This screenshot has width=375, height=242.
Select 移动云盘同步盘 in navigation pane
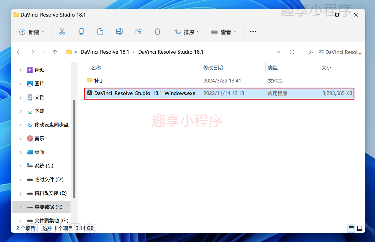[51, 125]
